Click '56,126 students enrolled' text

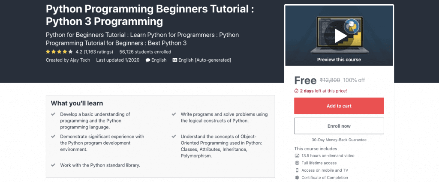tap(145, 51)
